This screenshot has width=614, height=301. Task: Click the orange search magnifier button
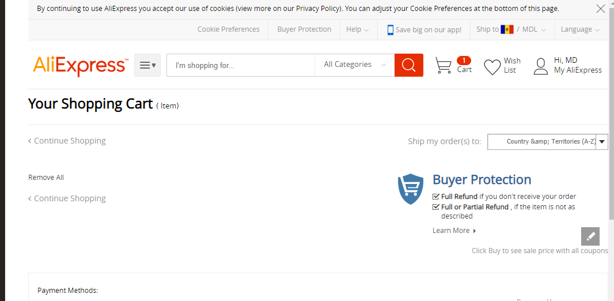[409, 65]
